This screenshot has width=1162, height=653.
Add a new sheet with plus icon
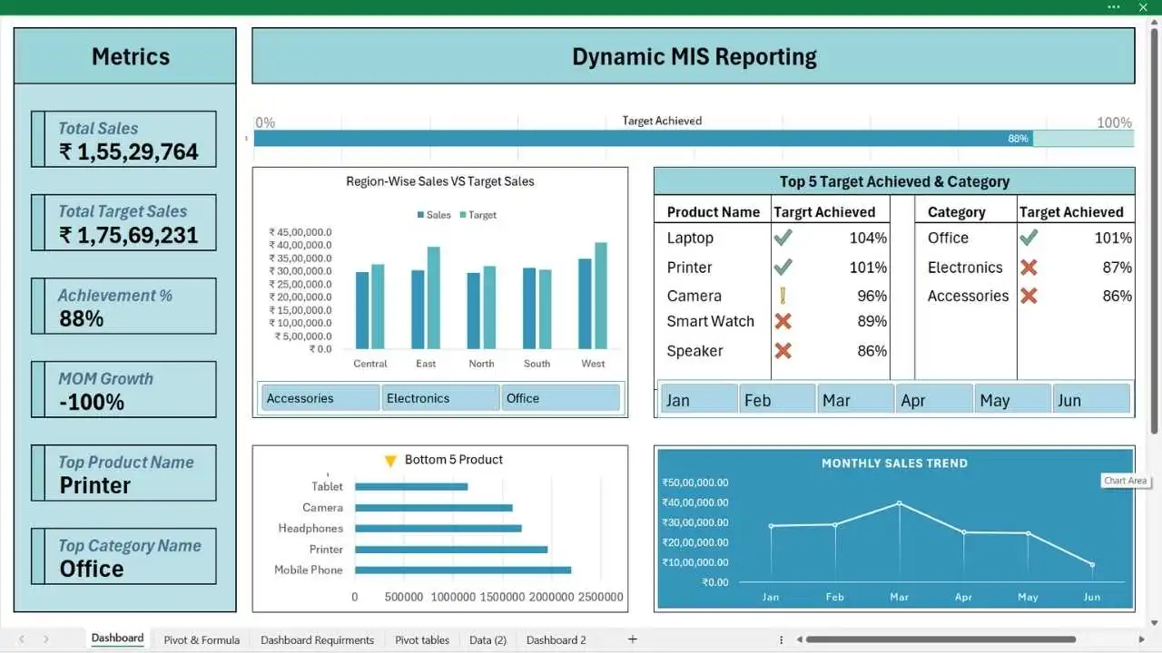coord(633,639)
